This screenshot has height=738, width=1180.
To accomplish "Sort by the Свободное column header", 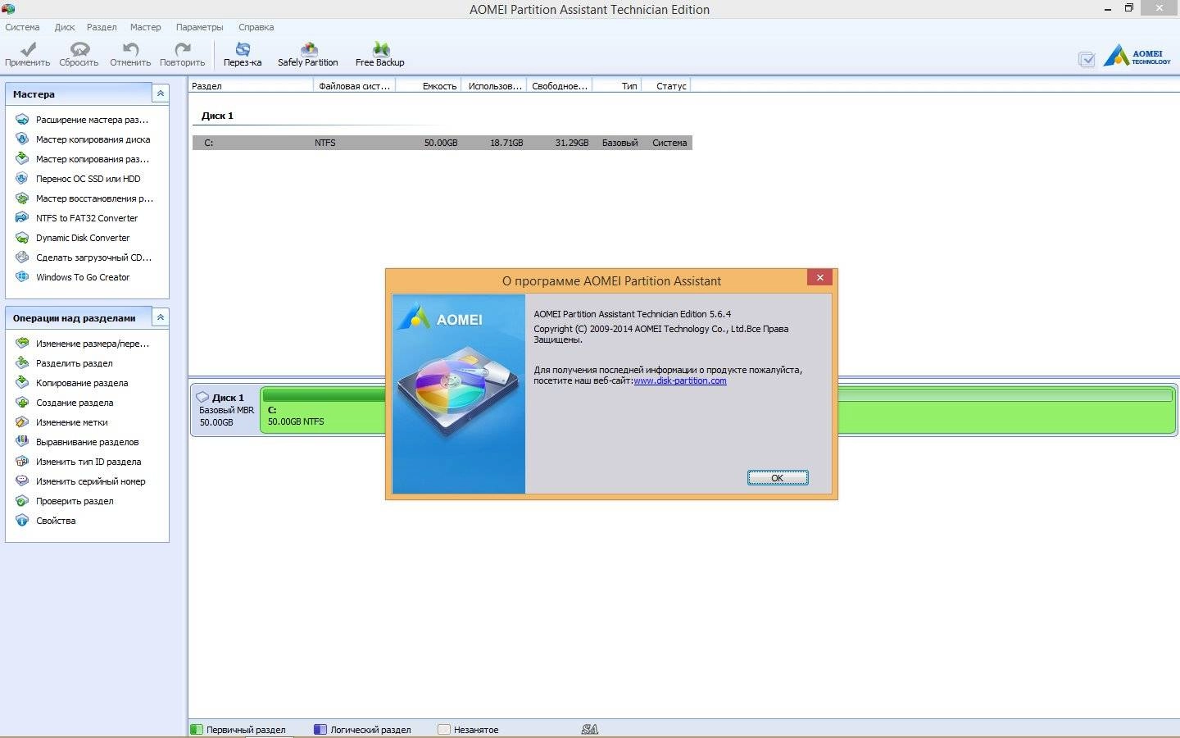I will coord(559,85).
